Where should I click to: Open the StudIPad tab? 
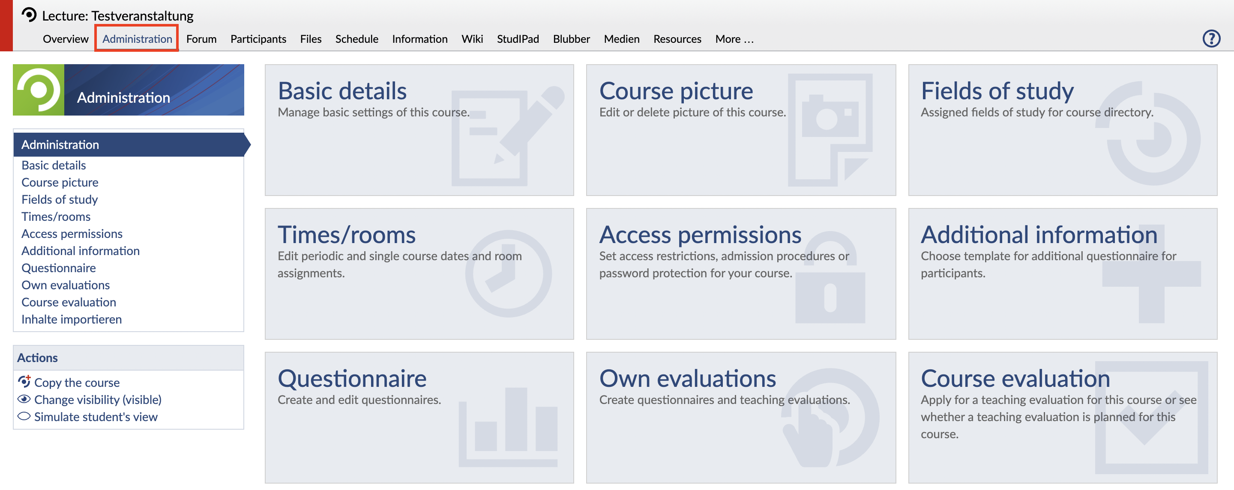517,39
